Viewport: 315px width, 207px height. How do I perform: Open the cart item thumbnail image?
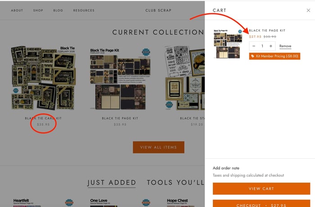tap(228, 44)
